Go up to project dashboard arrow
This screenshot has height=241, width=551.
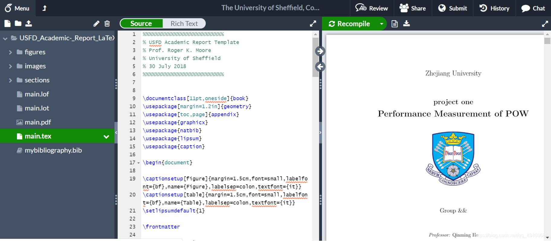click(44, 8)
